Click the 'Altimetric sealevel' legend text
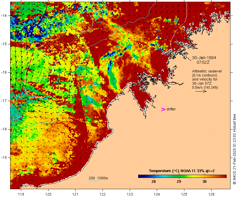Viewport: 238px width, 197px height. point(207,71)
